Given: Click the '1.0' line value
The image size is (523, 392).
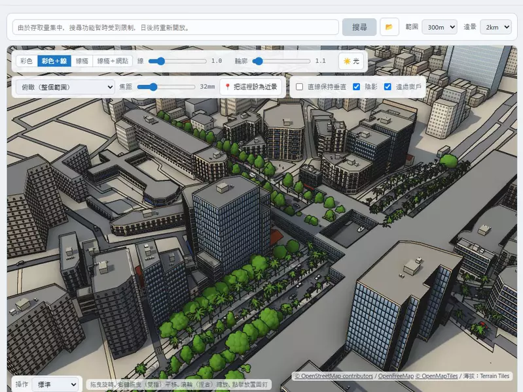Looking at the screenshot, I should (x=217, y=61).
